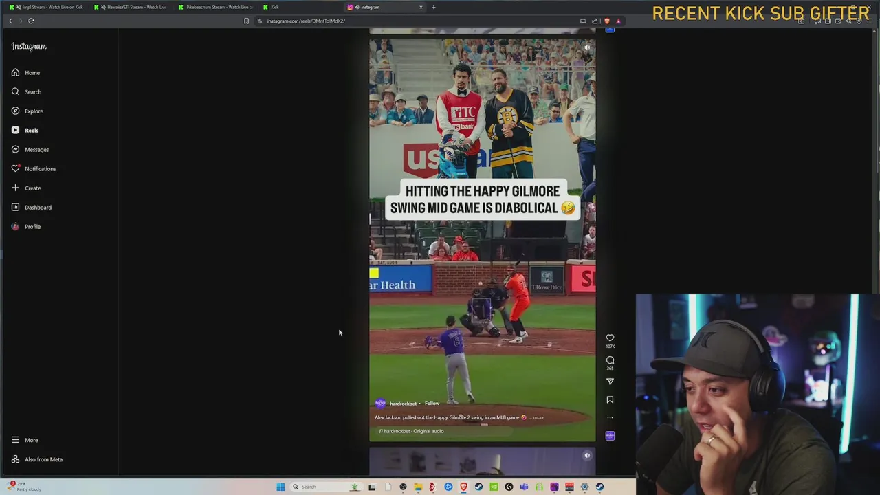Reload the Instagram page
The image size is (880, 495).
31,21
